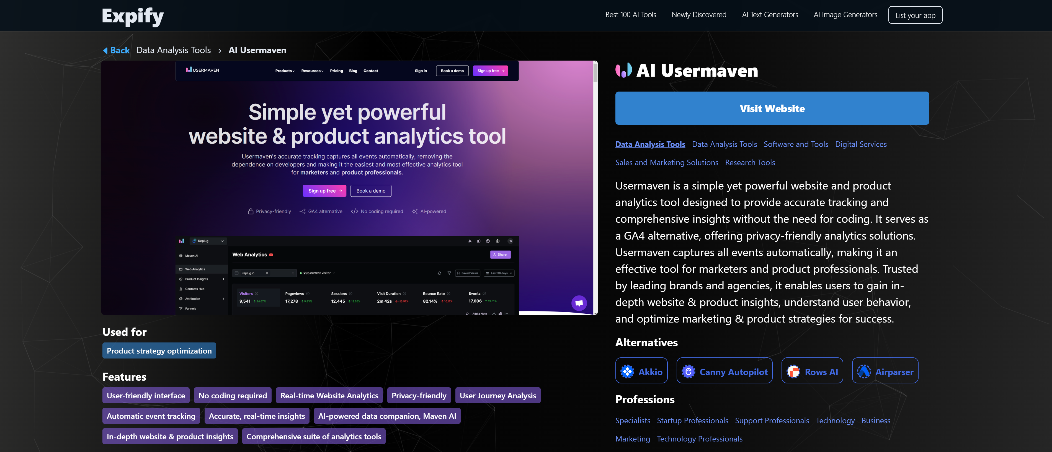
Task: Select User-friendly interface feature tag
Action: tap(146, 395)
